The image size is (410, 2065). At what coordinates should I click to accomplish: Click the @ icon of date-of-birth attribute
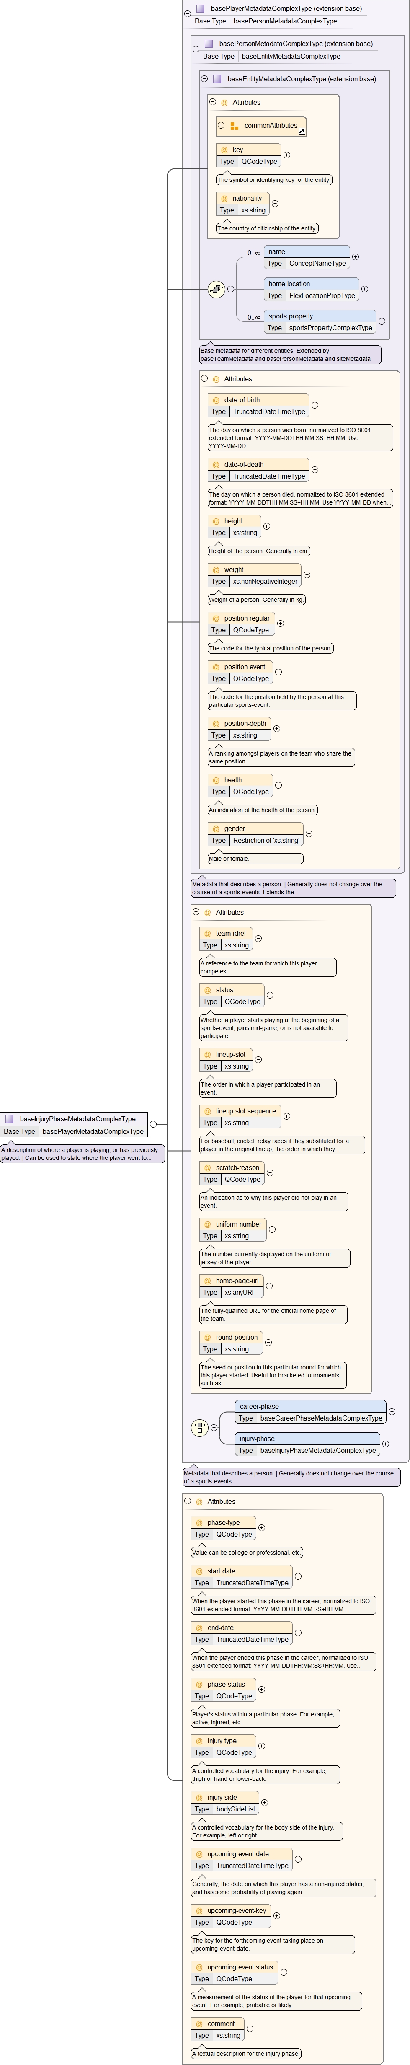pyautogui.click(x=215, y=400)
